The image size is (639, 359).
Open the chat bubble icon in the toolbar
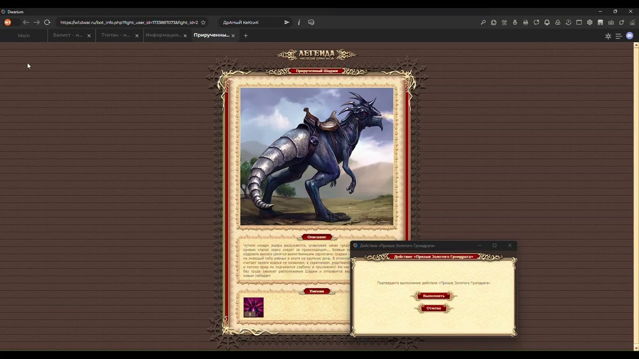(x=536, y=22)
